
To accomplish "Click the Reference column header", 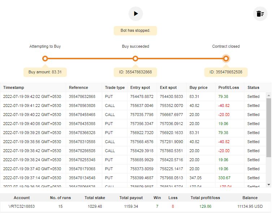I will click(78, 87).
